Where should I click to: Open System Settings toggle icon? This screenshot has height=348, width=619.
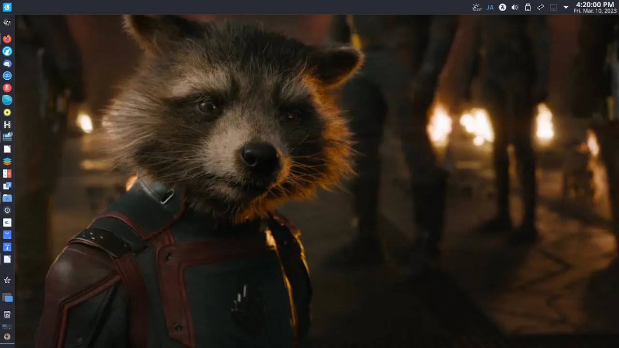click(x=7, y=223)
